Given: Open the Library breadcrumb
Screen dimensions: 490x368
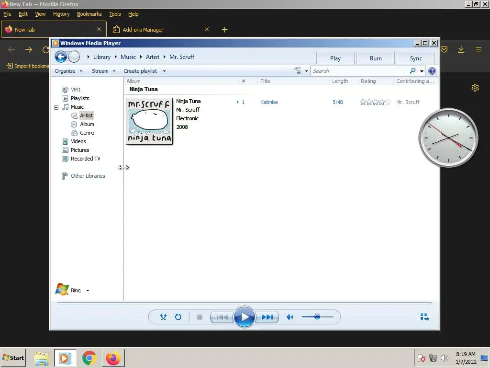Looking at the screenshot, I should pyautogui.click(x=102, y=57).
